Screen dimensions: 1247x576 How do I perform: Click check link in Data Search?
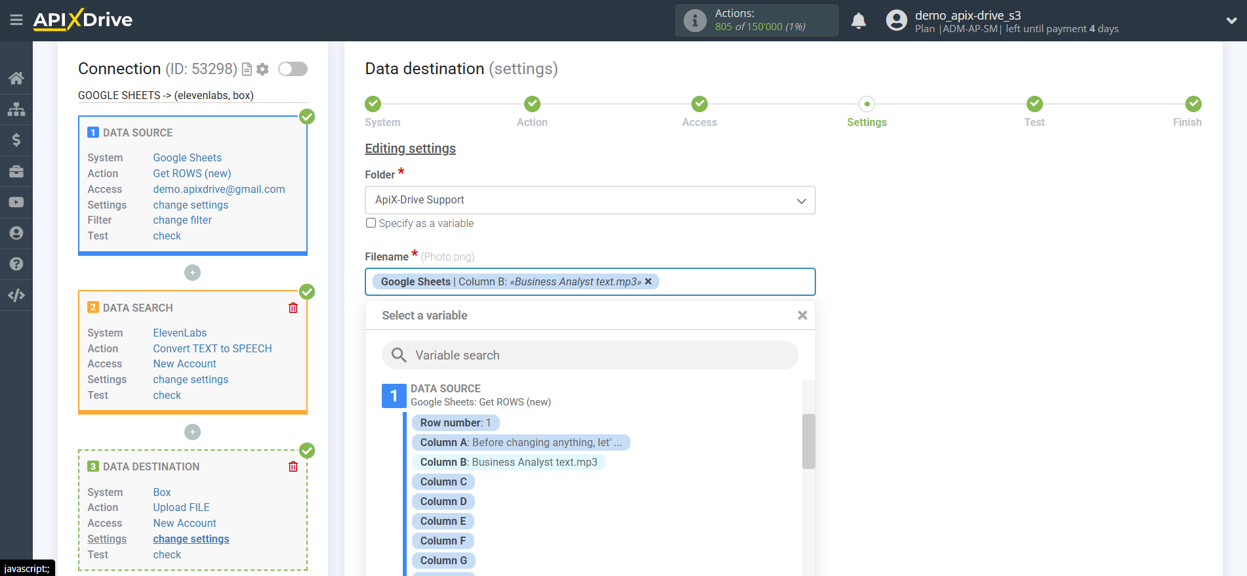pyautogui.click(x=167, y=396)
